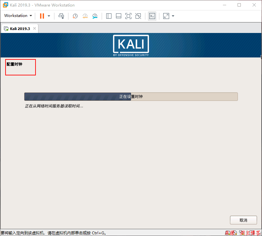Open the Workstation menu

click(x=18, y=16)
